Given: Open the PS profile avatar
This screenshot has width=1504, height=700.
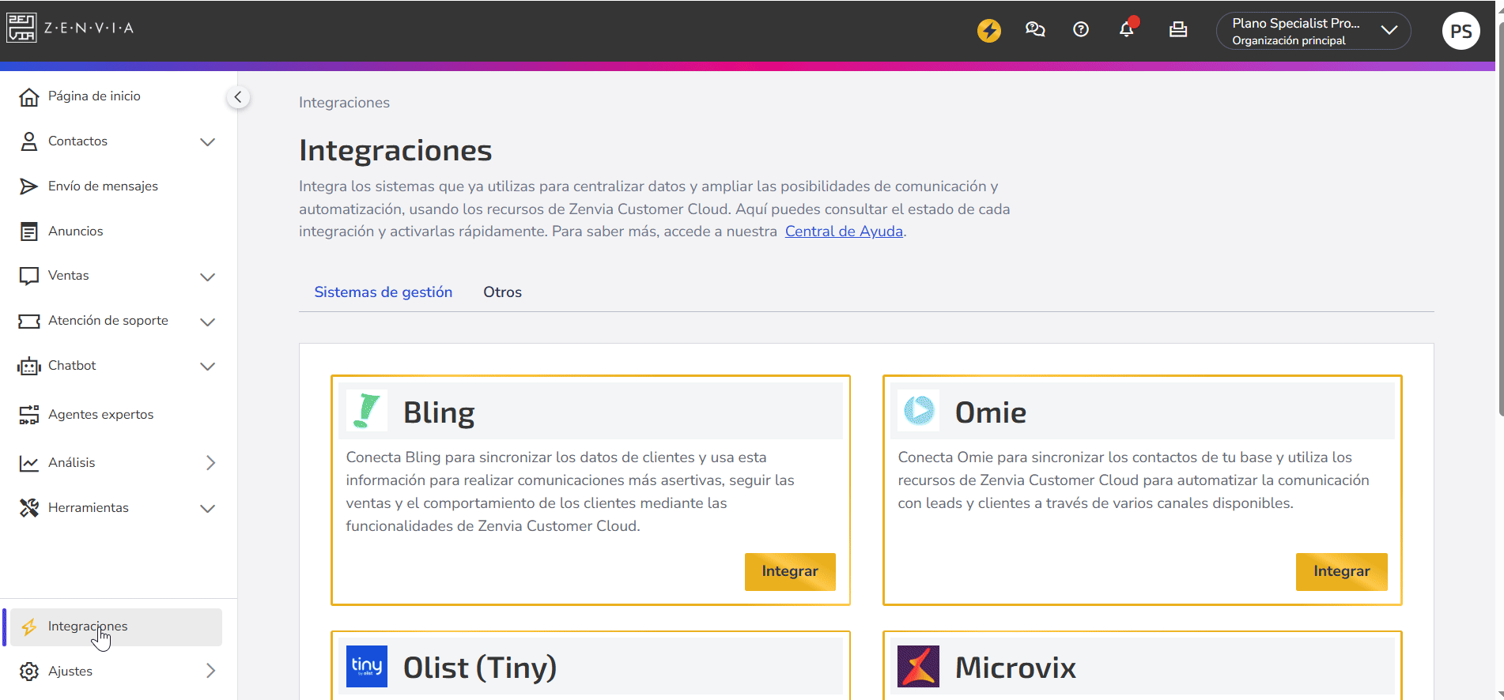Looking at the screenshot, I should [1461, 31].
